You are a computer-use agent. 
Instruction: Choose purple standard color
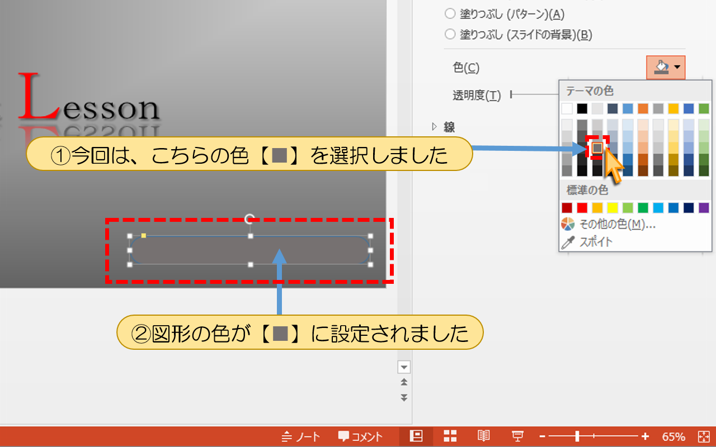704,208
